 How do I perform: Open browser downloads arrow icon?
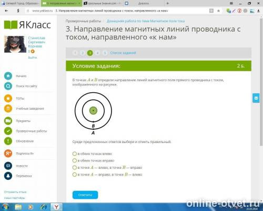click(258, 11)
